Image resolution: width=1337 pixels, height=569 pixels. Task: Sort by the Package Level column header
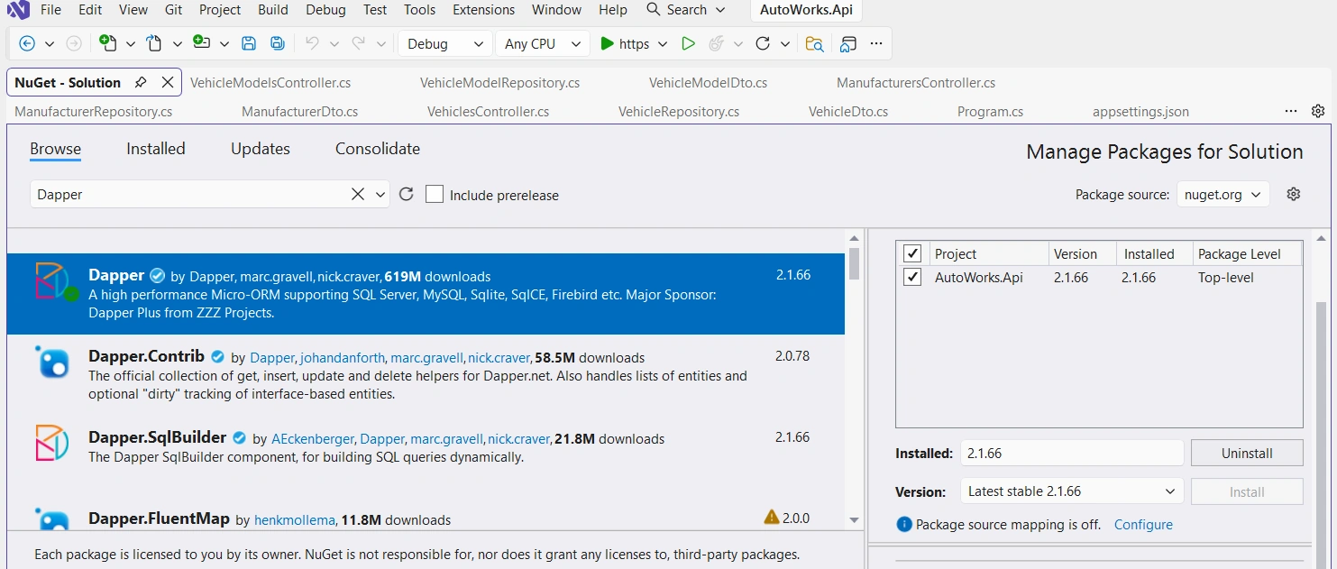point(1247,254)
